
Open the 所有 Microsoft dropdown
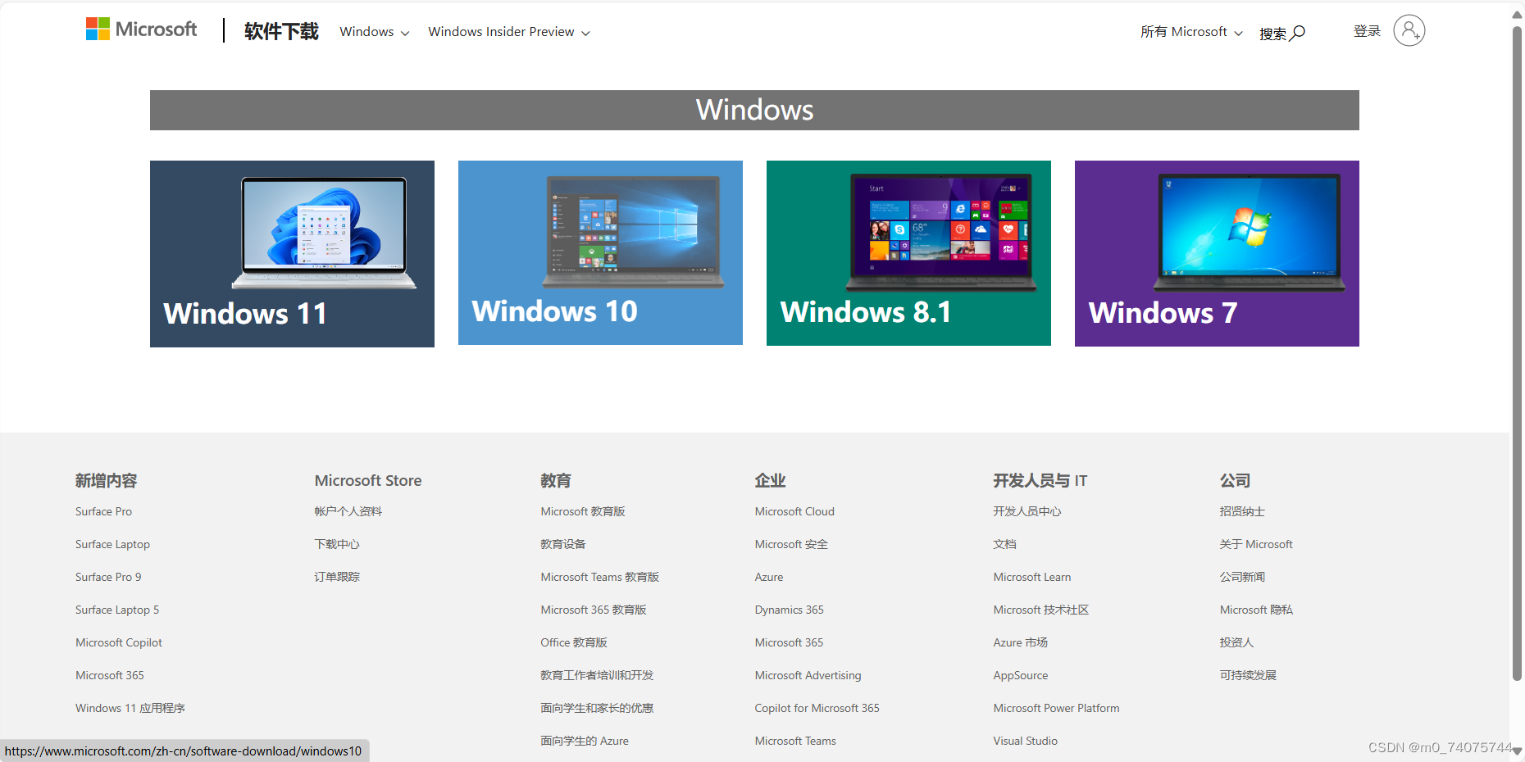1191,32
